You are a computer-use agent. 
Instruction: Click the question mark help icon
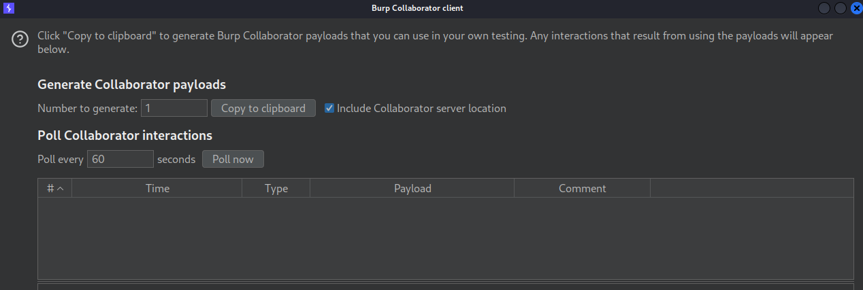point(20,39)
